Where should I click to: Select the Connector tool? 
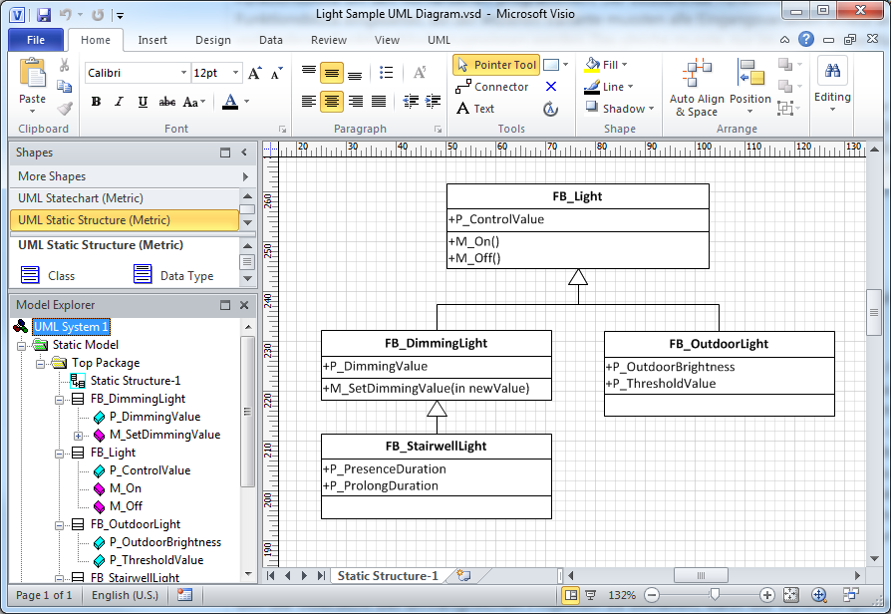pyautogui.click(x=492, y=87)
